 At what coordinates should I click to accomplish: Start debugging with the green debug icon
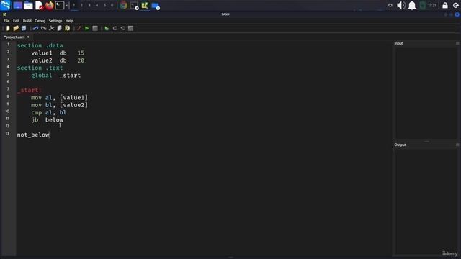coord(107,28)
